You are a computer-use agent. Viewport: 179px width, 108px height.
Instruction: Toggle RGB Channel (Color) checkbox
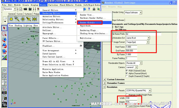[x=127, y=71]
